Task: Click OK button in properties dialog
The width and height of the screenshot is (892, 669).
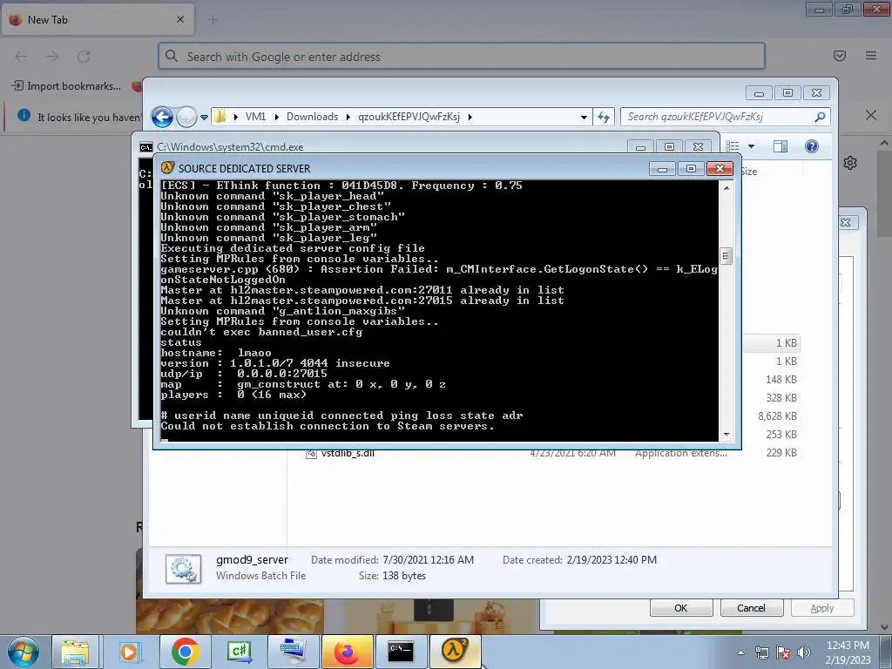Action: click(681, 607)
